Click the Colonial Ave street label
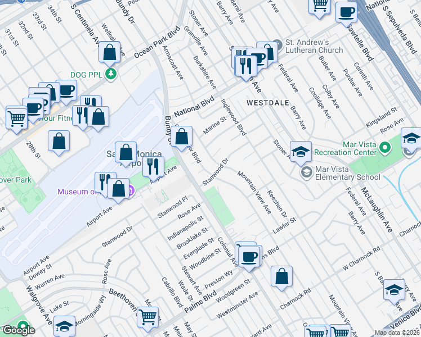421x337 pixels. (227, 252)
